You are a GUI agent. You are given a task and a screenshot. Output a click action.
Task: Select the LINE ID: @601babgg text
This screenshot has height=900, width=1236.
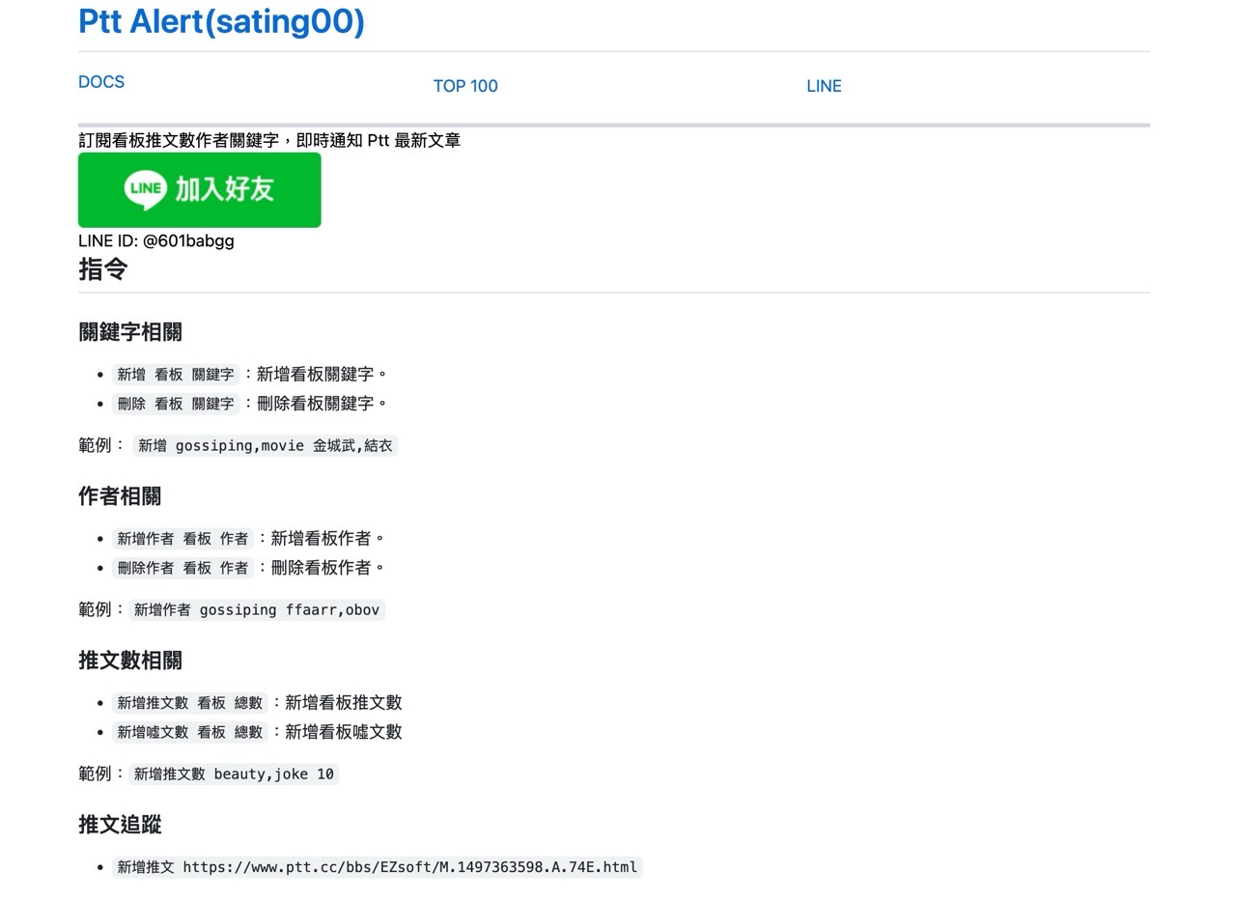point(156,241)
